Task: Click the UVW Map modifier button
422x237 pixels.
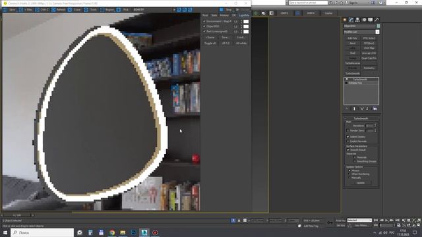Action: pos(369,48)
